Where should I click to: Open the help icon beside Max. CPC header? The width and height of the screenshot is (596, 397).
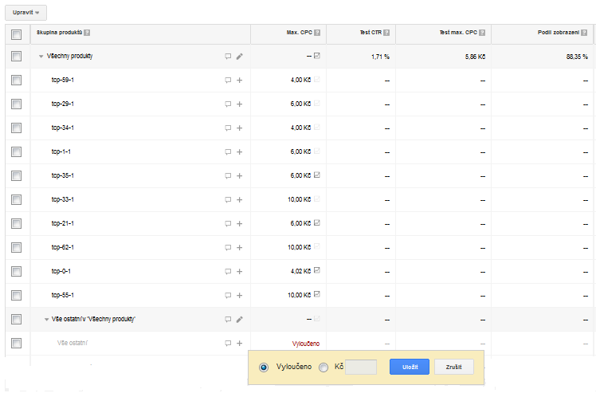pyautogui.click(x=317, y=33)
